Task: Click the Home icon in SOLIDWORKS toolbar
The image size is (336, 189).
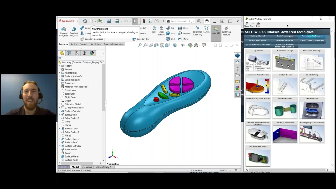Action: click(x=85, y=21)
